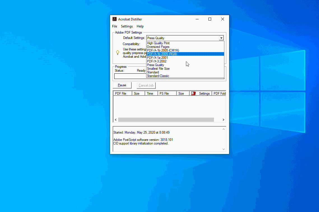
Task: Select PDF/A-1b:2005 (CMYK) option
Action: pos(185,50)
